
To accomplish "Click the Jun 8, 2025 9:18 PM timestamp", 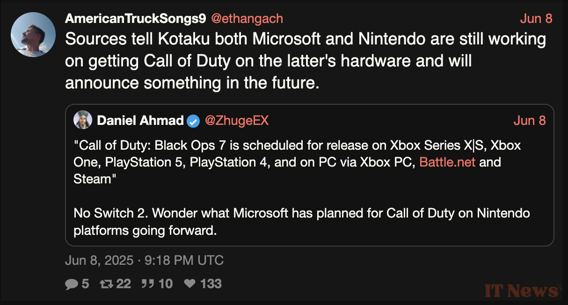I will point(144,261).
